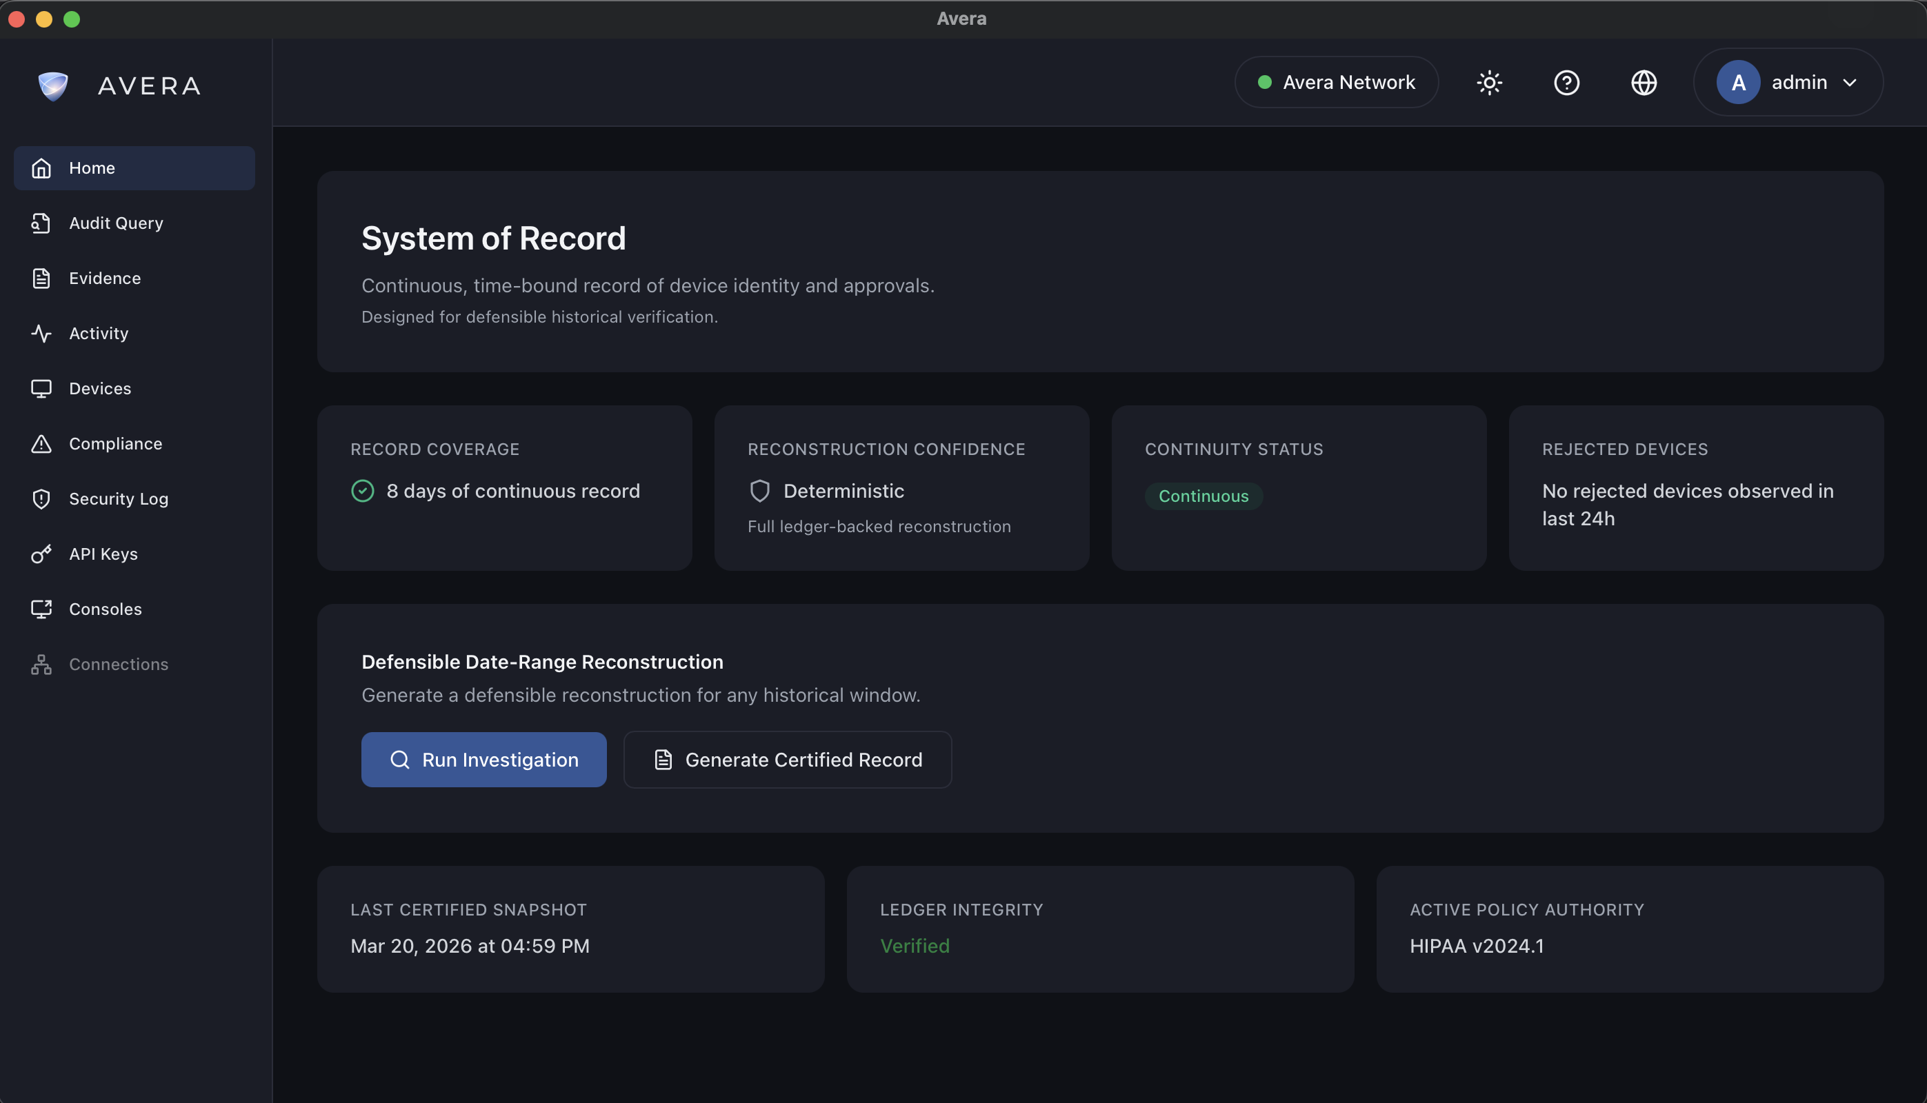Image resolution: width=1927 pixels, height=1103 pixels.
Task: Select Connections in the sidebar
Action: coord(118,664)
